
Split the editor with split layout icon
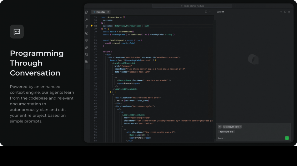(x=206, y=12)
